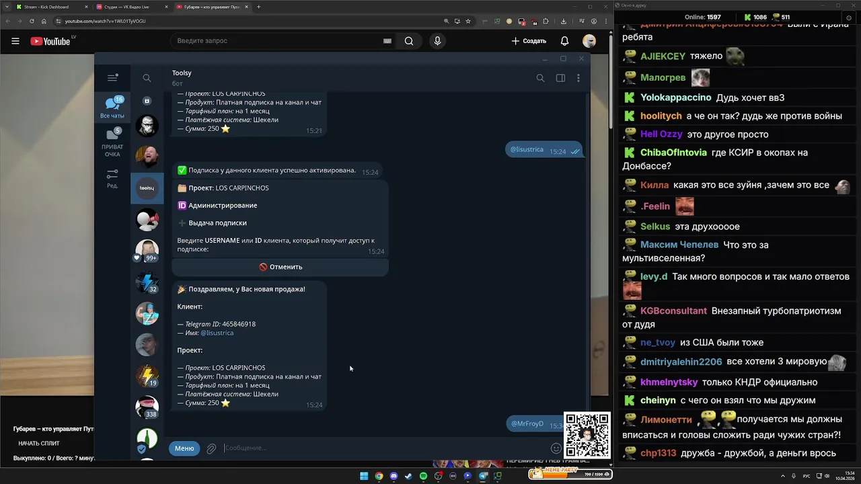The height and width of the screenshot is (484, 861).
Task: Reload the page in the browser
Action: click(x=32, y=21)
